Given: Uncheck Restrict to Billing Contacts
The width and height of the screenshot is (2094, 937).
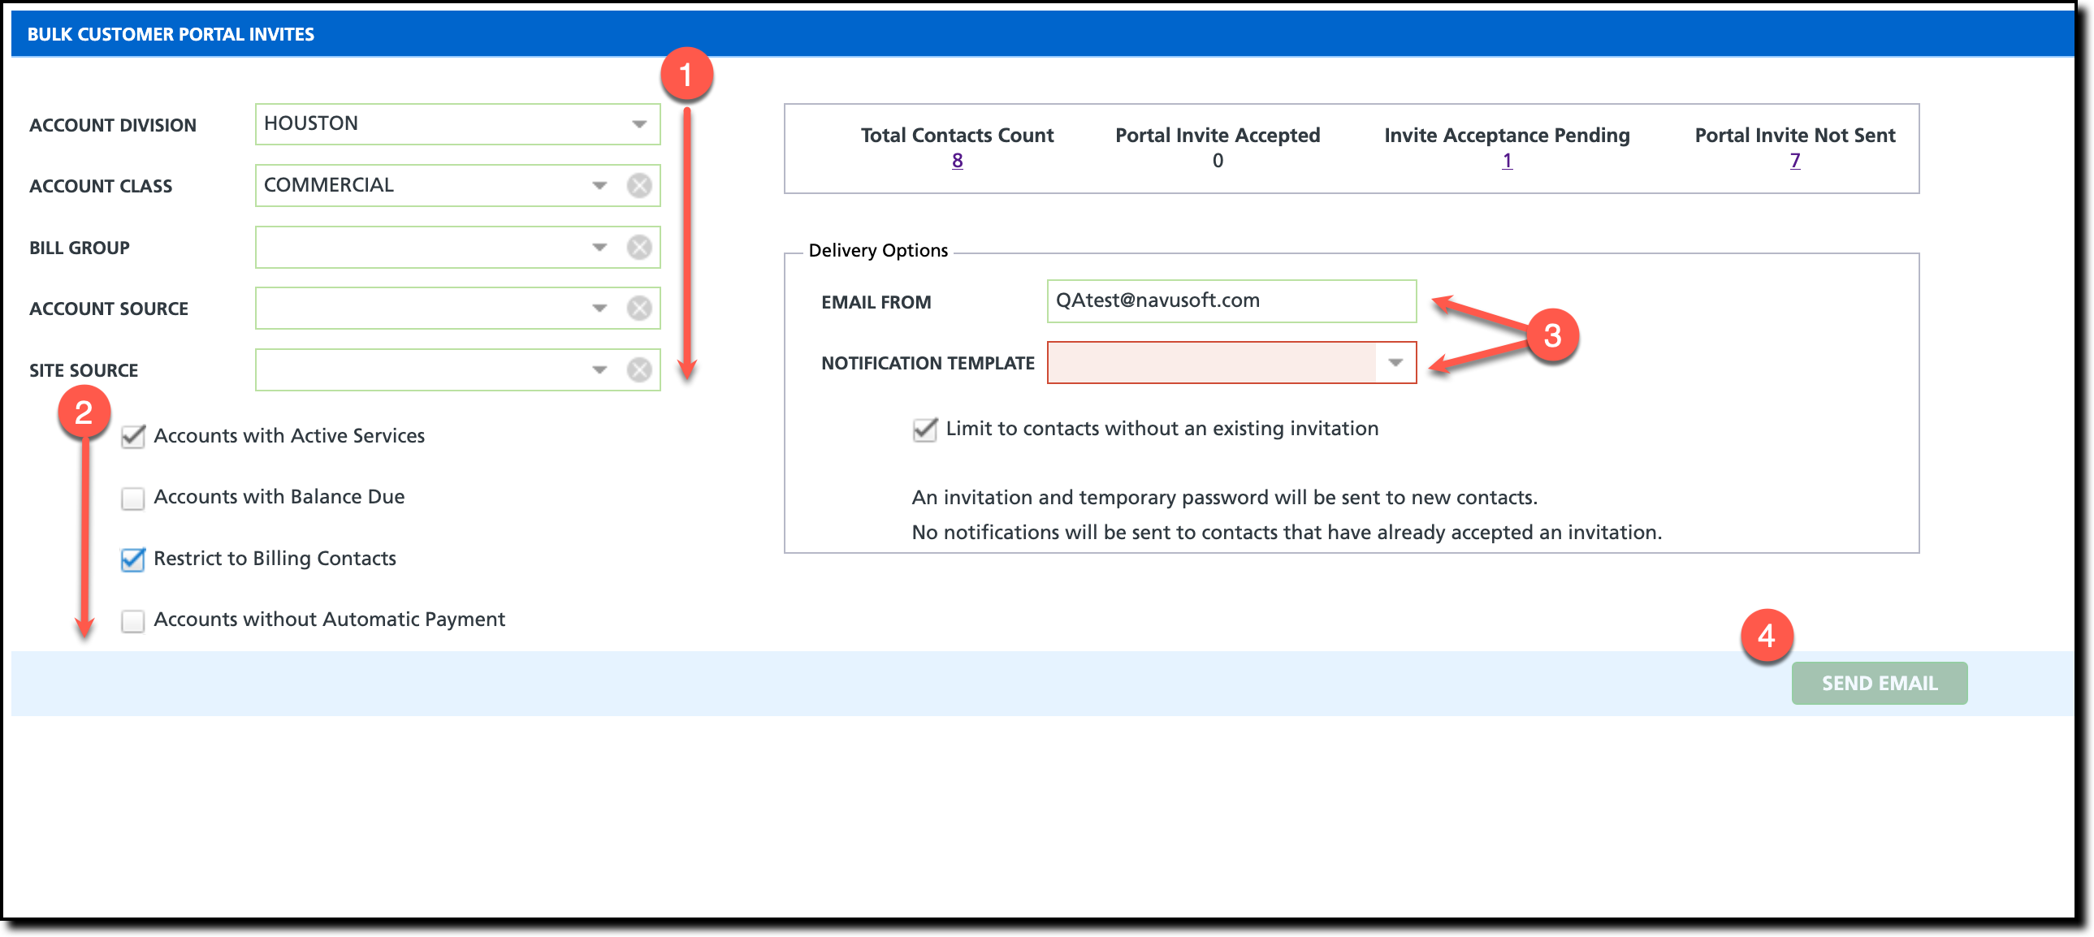Looking at the screenshot, I should [132, 559].
